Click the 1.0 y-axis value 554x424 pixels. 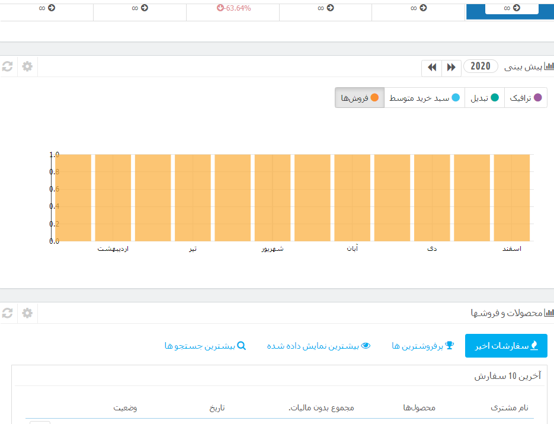(55, 155)
